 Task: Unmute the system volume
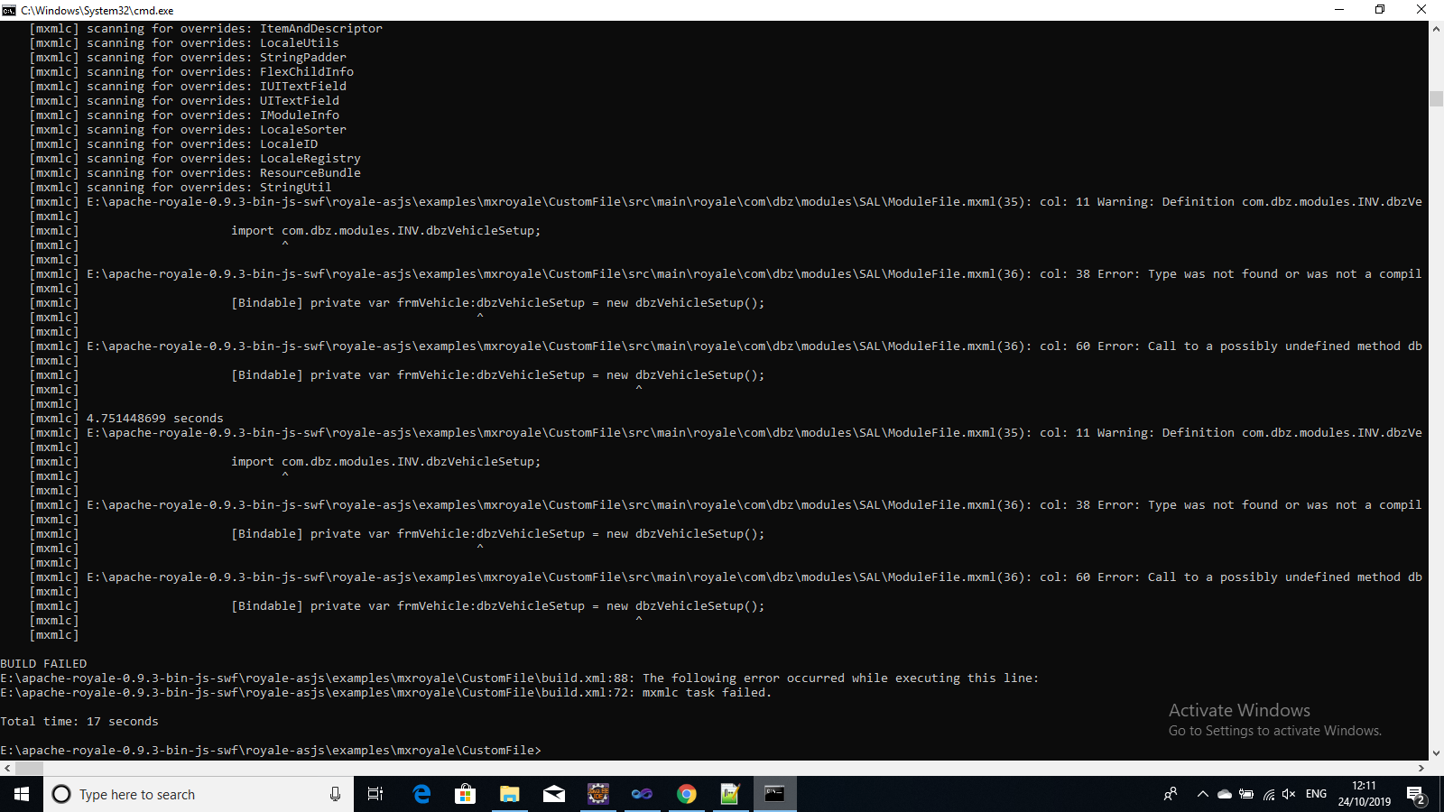[x=1288, y=794]
